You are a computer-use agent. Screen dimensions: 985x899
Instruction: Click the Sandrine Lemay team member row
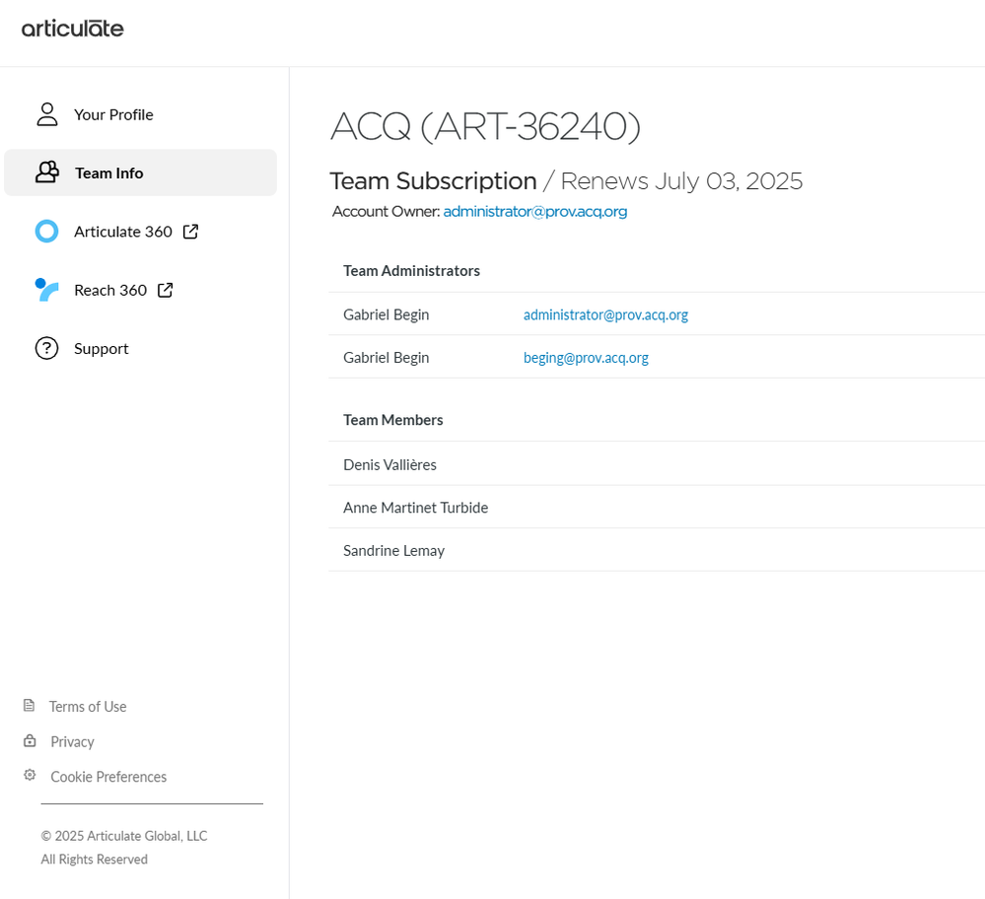394,550
